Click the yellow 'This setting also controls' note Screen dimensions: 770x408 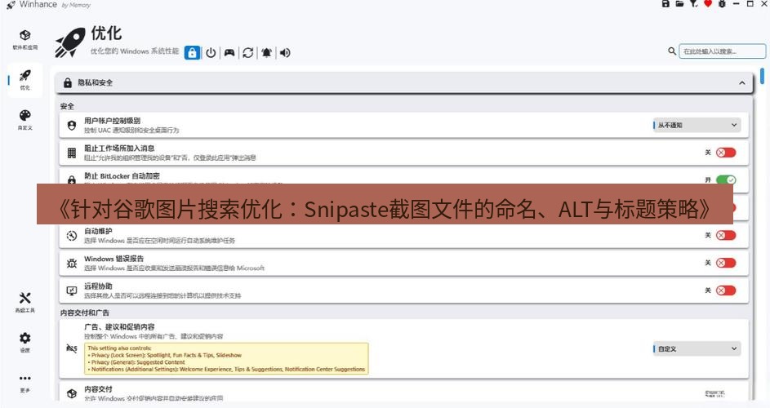(226, 358)
